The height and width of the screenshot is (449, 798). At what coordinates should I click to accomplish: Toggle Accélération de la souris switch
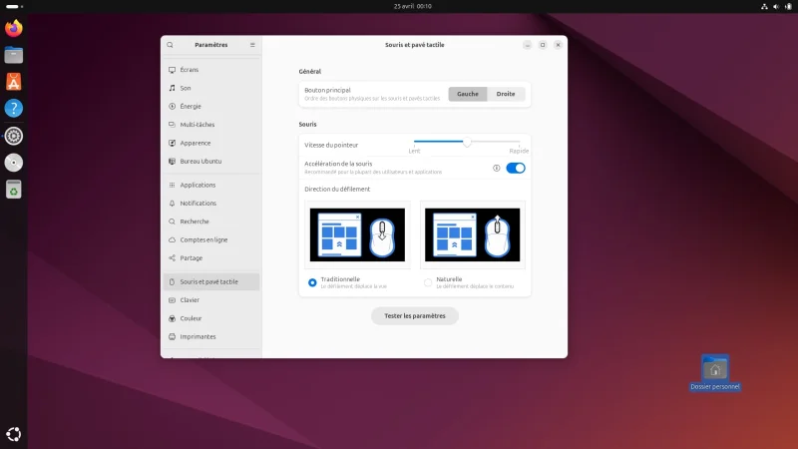[516, 168]
